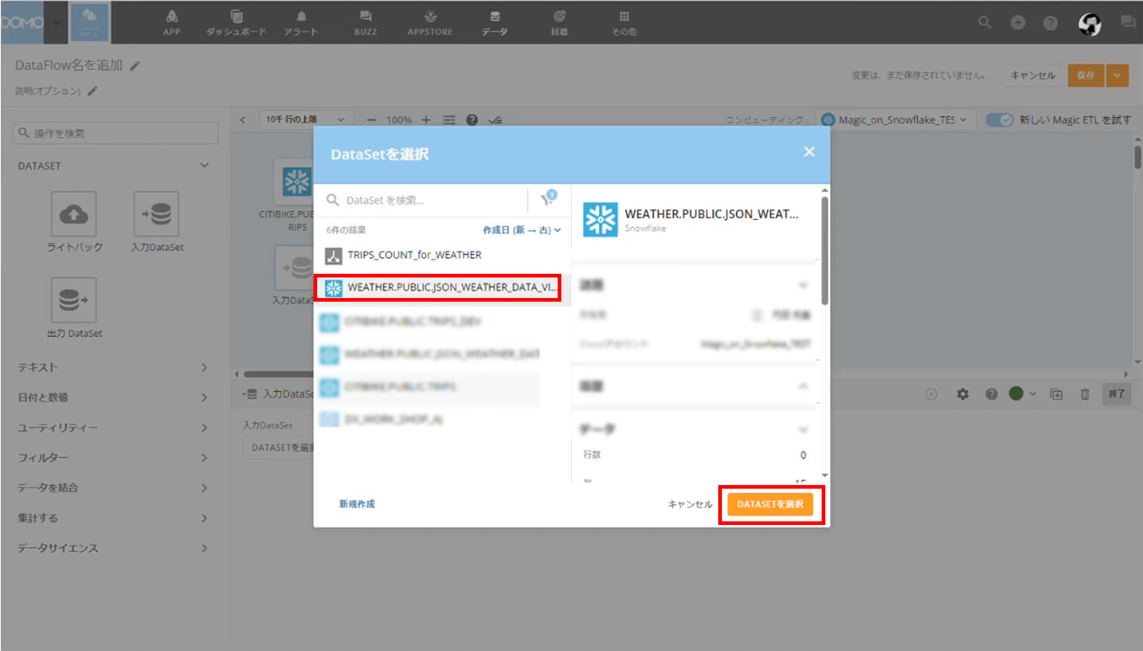The image size is (1143, 651).
Task: Toggle 新しい Magic ETL を試す switch
Action: pyautogui.click(x=1000, y=120)
